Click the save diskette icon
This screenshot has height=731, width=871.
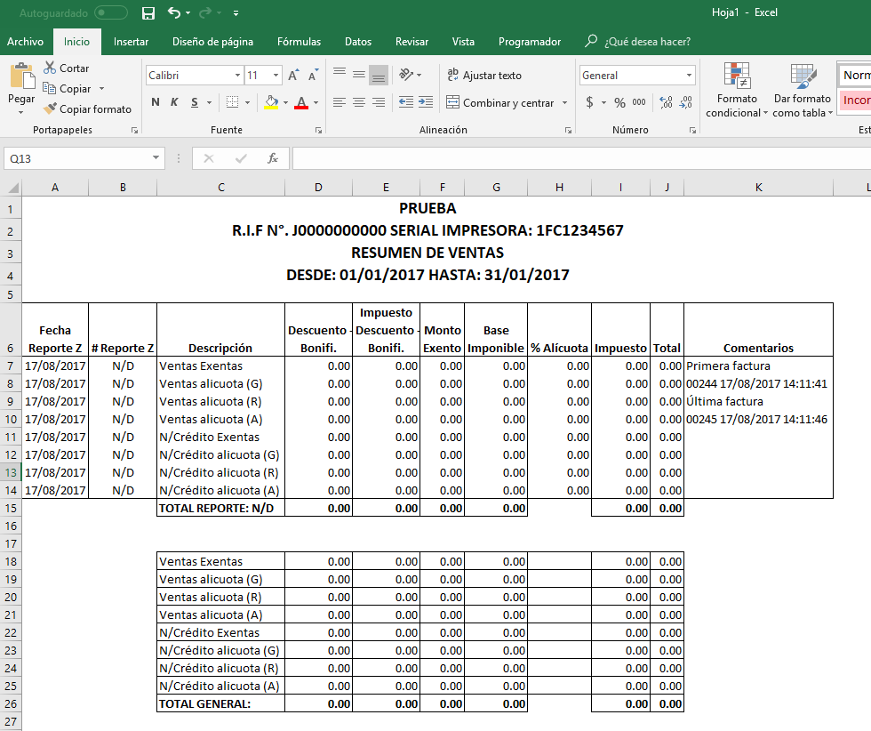coord(148,13)
